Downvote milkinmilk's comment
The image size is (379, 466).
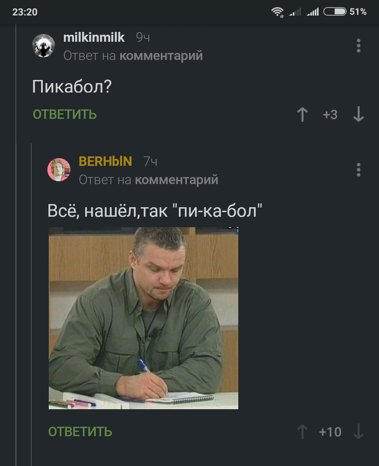coord(358,114)
